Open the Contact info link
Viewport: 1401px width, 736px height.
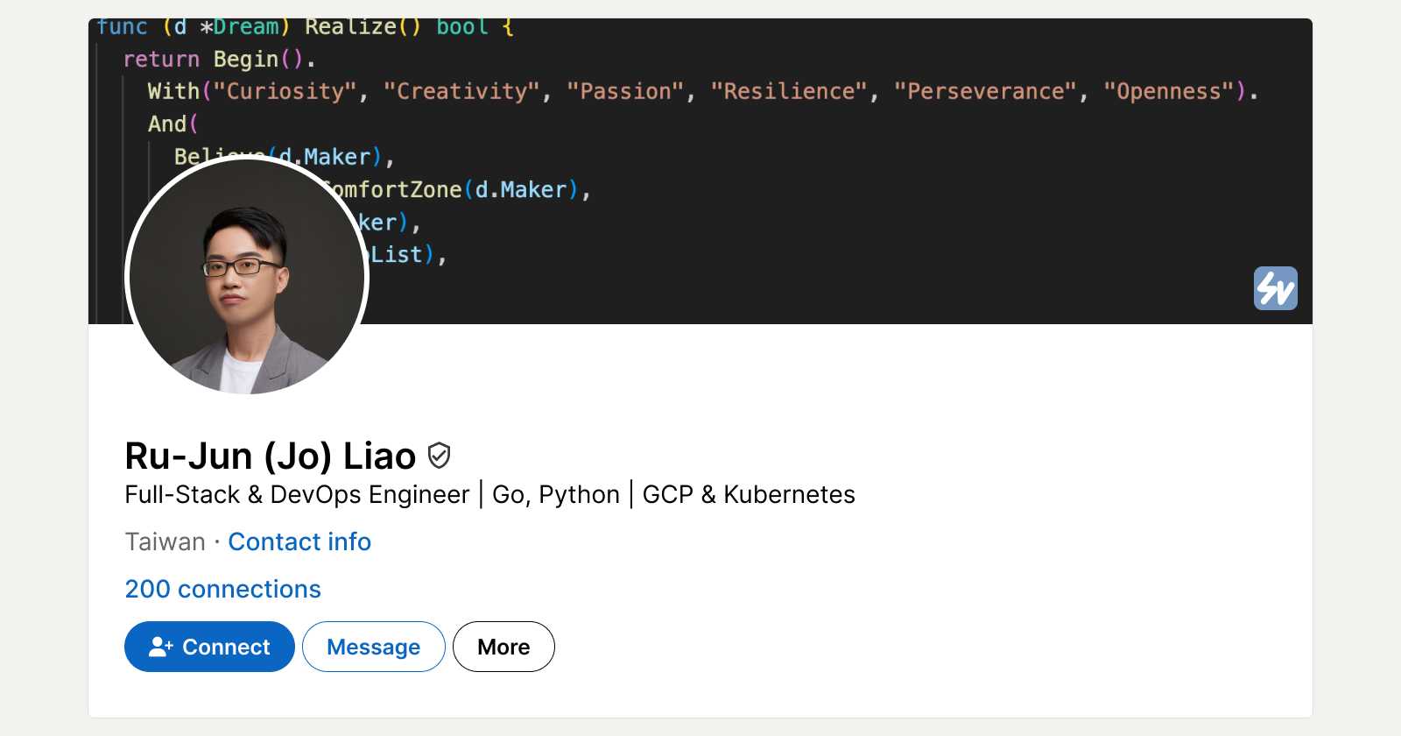point(299,541)
